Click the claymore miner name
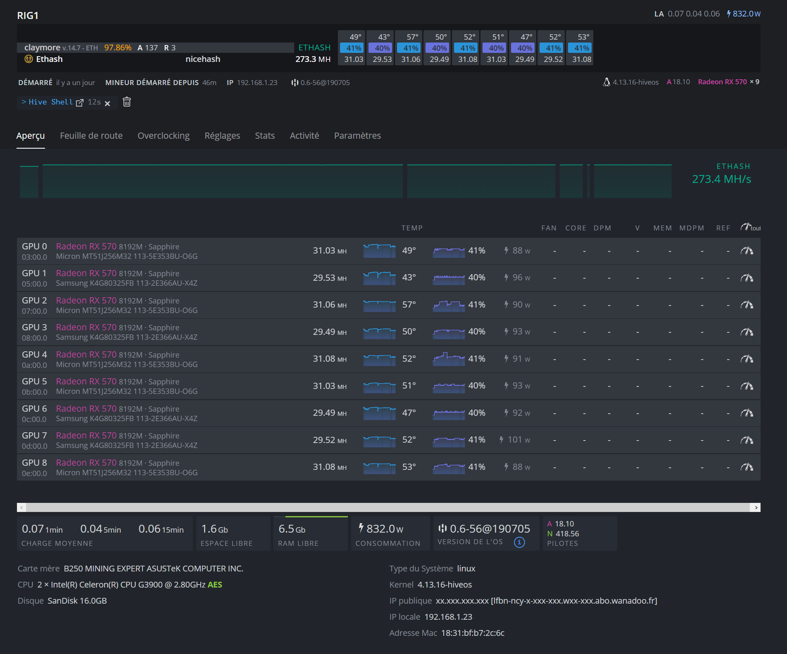 pyautogui.click(x=42, y=47)
